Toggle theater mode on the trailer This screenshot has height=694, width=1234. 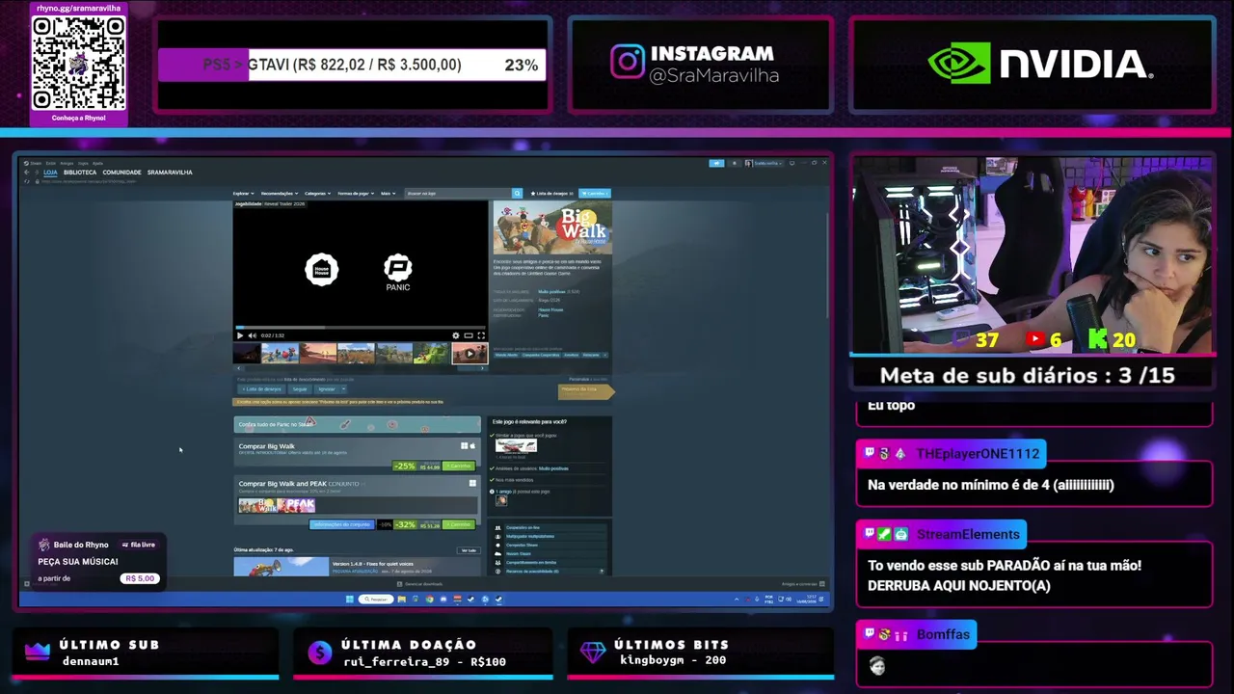[469, 335]
